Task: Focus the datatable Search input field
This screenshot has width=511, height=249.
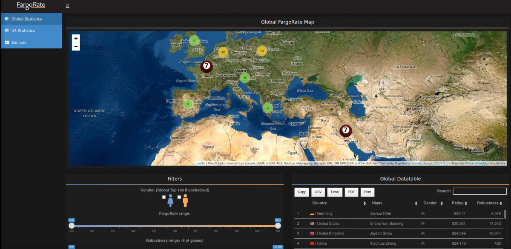Action: (479, 191)
